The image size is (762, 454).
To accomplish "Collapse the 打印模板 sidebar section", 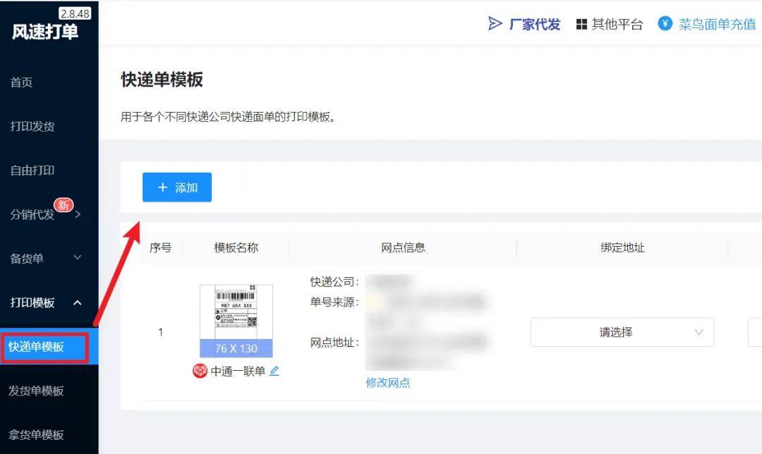I will click(78, 302).
